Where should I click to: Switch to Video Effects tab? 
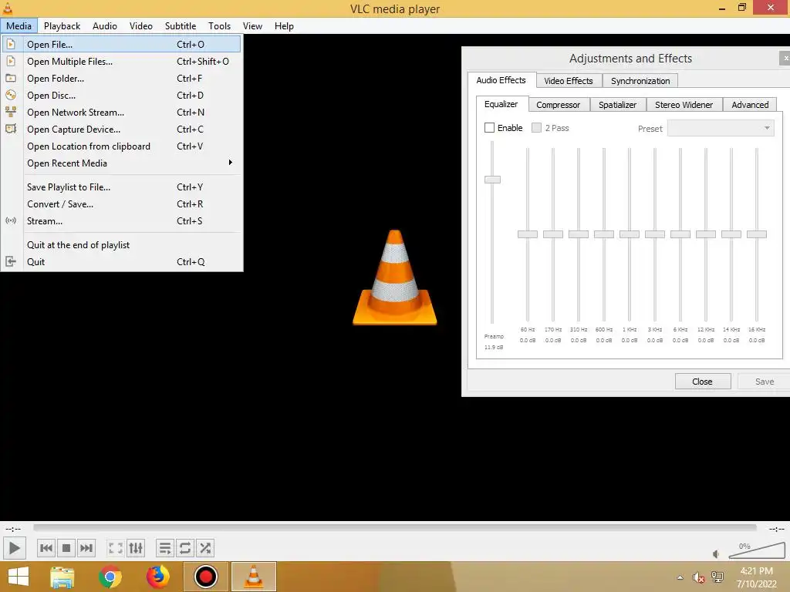[569, 80]
